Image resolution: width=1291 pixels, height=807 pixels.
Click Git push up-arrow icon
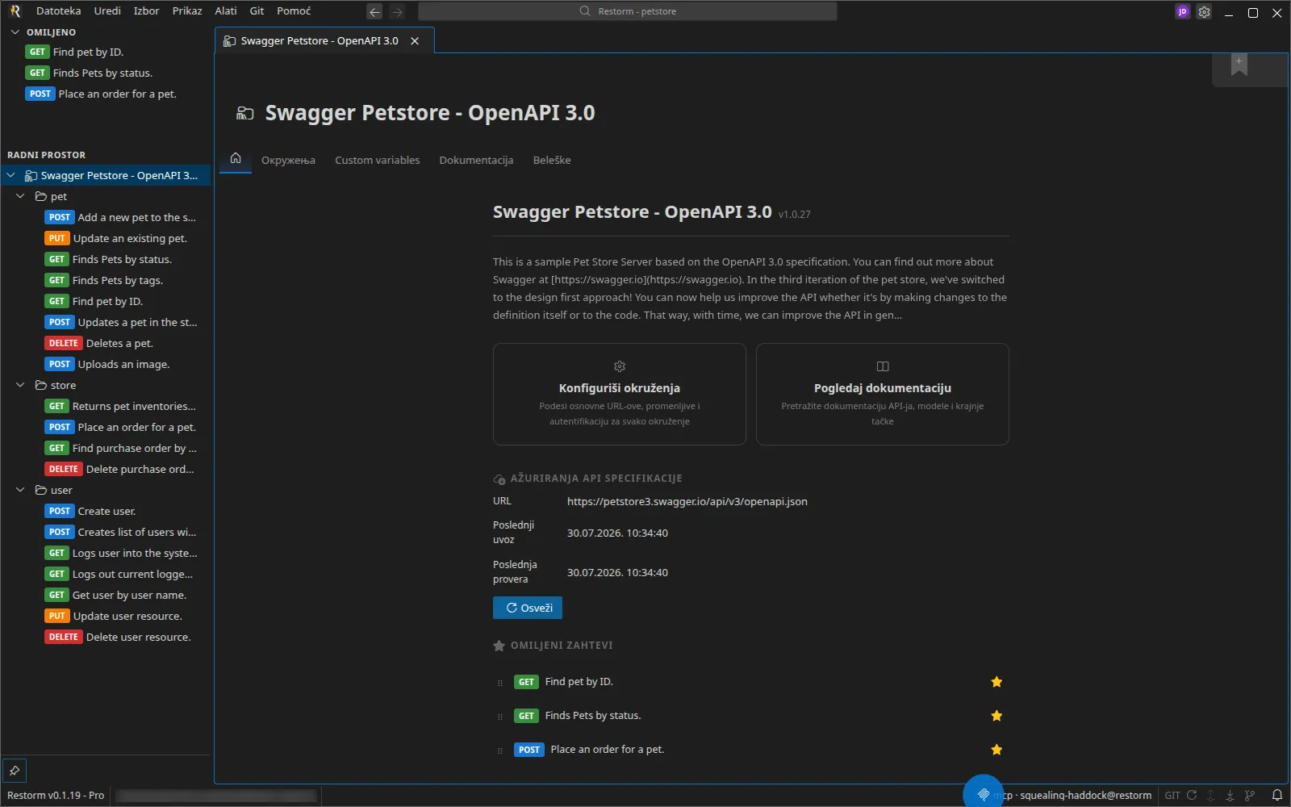(1210, 795)
